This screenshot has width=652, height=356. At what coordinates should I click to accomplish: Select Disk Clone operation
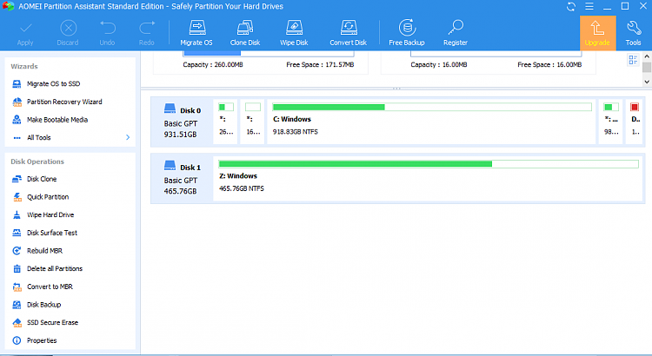(35, 179)
